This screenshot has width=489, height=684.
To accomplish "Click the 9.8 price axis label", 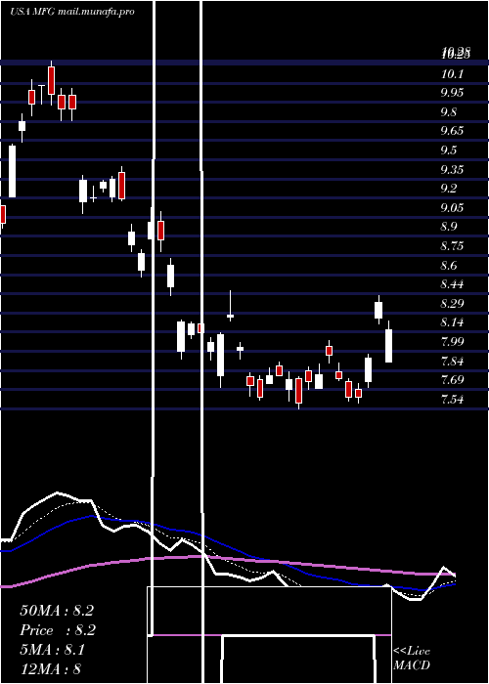I will point(448,112).
